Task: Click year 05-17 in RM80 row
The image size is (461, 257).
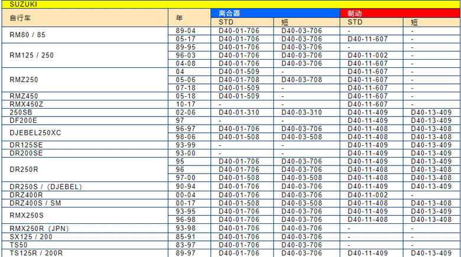Action: (186, 39)
